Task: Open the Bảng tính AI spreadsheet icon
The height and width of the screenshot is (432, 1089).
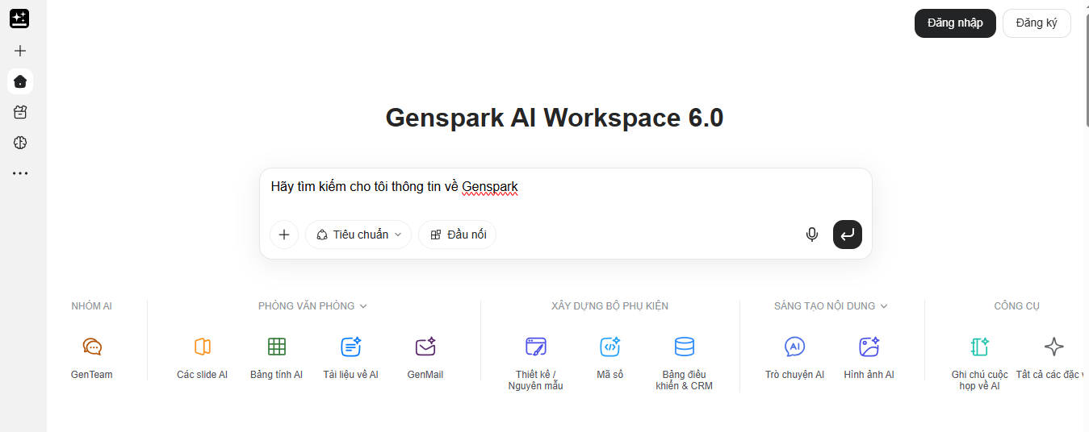Action: [x=277, y=347]
